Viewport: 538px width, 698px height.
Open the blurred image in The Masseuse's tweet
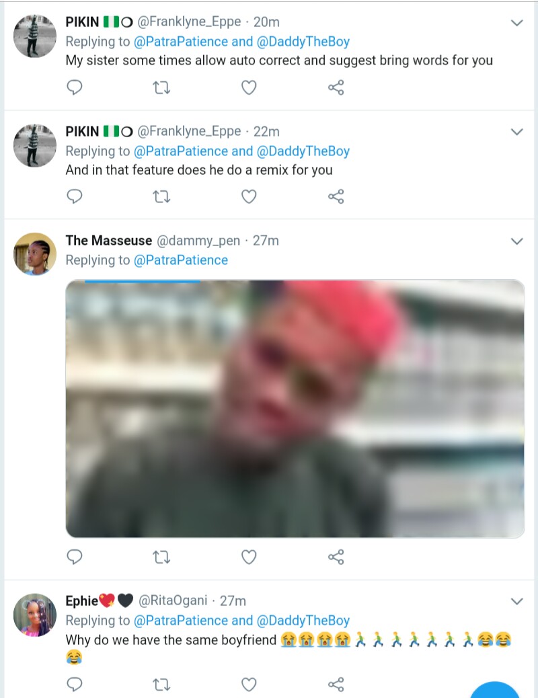click(x=295, y=408)
